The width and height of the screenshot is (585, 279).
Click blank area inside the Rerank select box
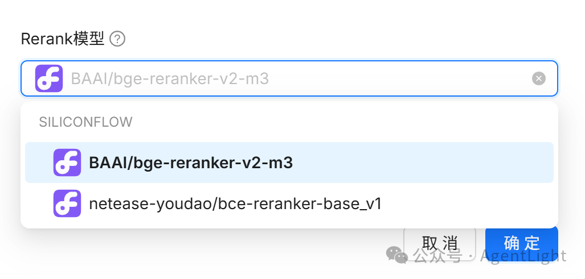[399, 78]
